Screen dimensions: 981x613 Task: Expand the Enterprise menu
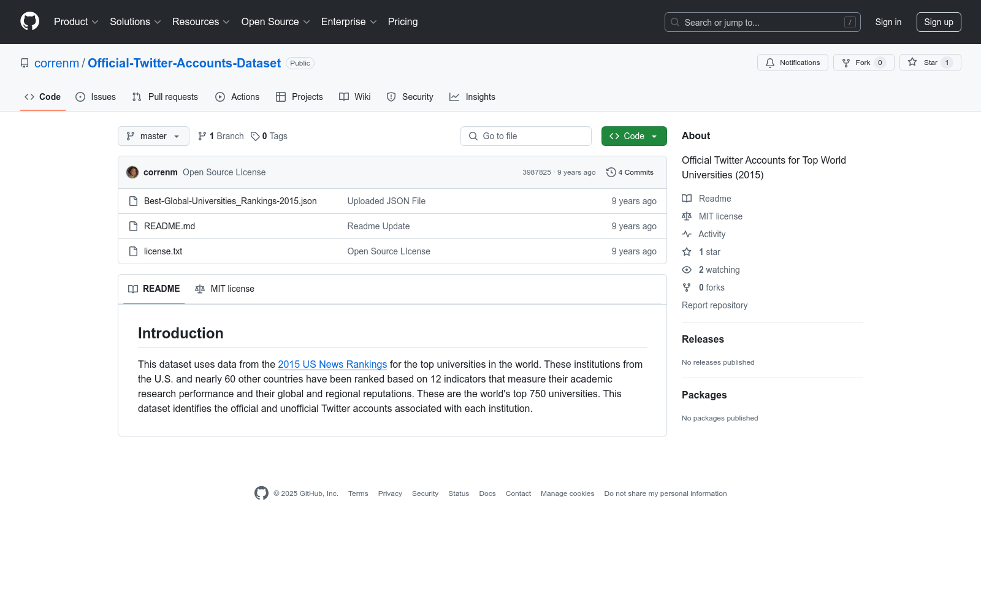click(349, 22)
